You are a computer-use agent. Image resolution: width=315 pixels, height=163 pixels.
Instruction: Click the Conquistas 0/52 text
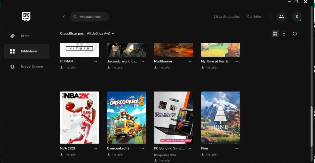pyautogui.click(x=165, y=155)
